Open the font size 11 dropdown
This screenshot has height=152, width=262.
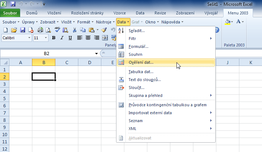point(46,38)
